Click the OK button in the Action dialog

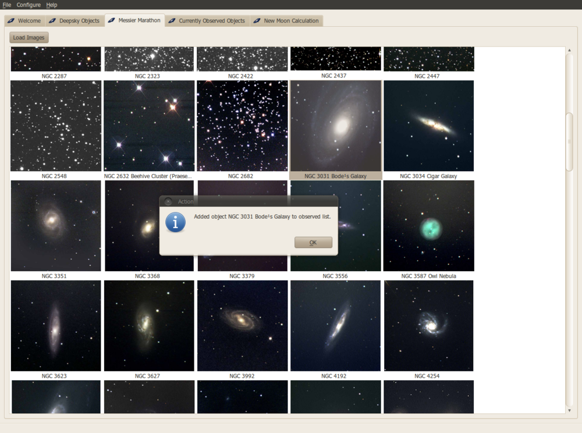pyautogui.click(x=313, y=243)
